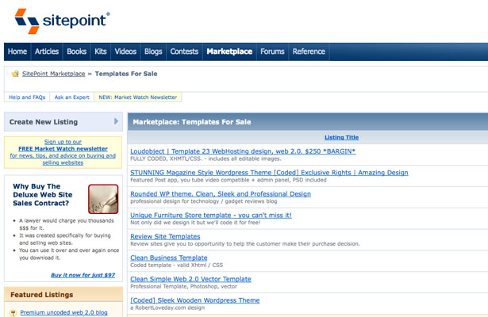Click Buy it now for just $97

click(x=83, y=275)
